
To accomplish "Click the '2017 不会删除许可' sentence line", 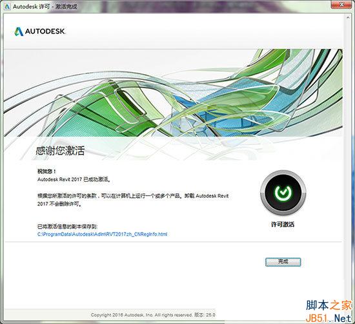I will coord(59,204).
